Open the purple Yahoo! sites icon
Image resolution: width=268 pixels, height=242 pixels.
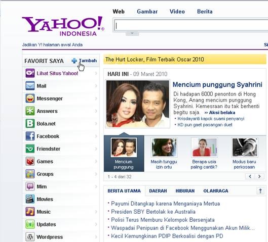point(30,73)
